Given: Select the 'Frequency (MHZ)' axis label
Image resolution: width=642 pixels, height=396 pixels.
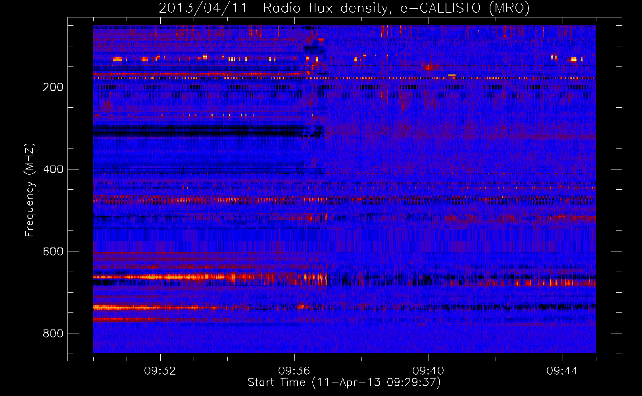Looking at the screenshot, I should [30, 190].
